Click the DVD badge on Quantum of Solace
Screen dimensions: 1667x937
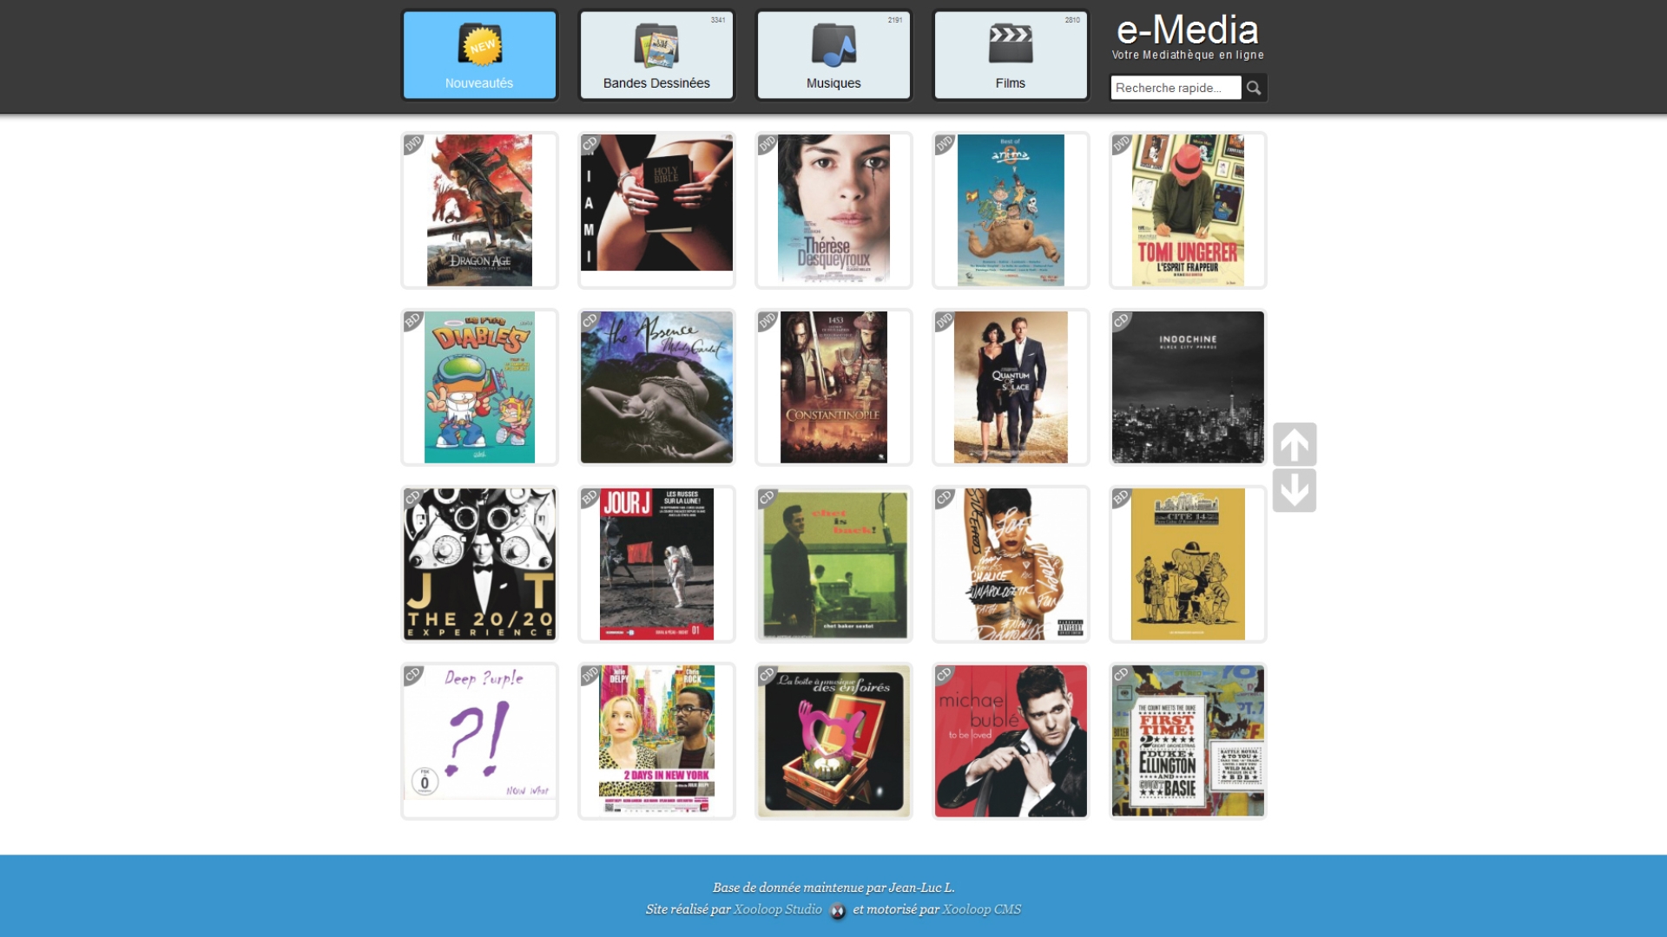click(943, 320)
